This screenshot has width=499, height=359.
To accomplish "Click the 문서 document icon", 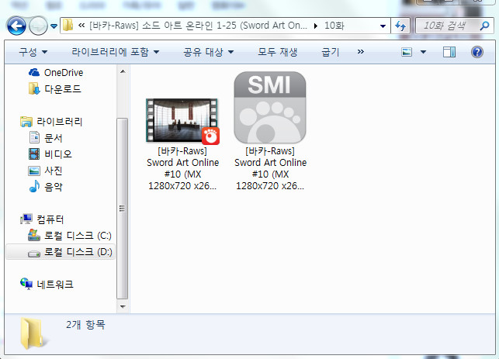I will (x=34, y=137).
